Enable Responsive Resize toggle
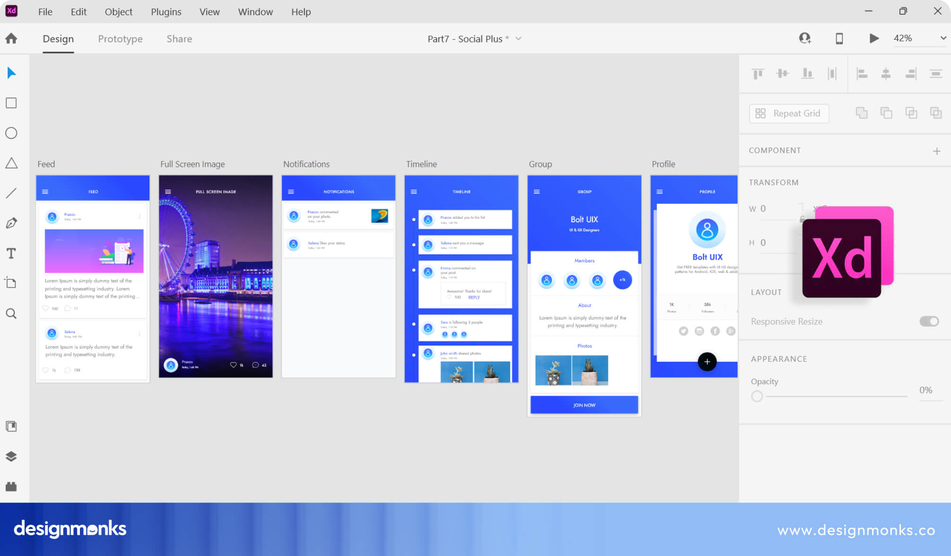 pyautogui.click(x=928, y=321)
